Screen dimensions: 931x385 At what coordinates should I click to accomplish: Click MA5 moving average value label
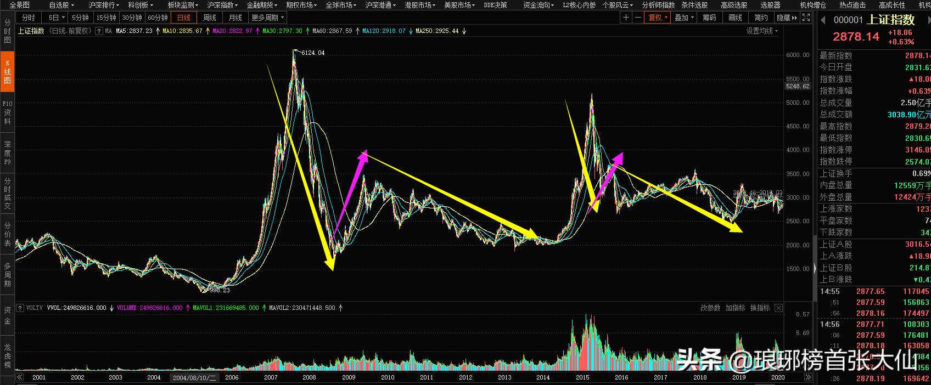(x=134, y=31)
